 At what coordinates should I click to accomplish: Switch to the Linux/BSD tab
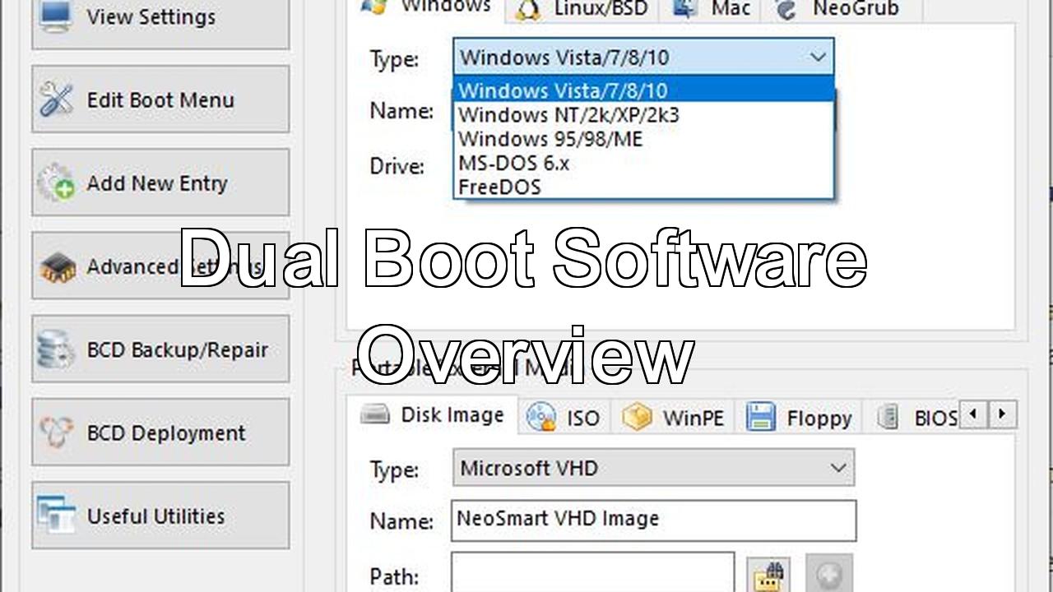[x=587, y=9]
